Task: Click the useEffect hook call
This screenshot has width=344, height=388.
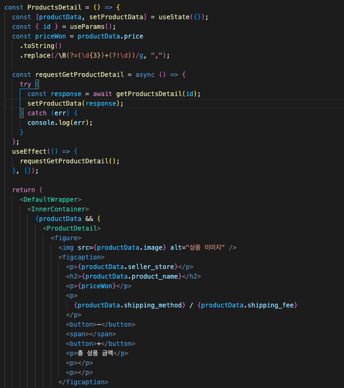Action: [29, 152]
